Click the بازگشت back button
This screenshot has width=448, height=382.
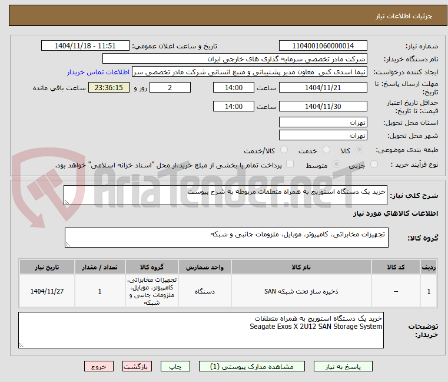(x=137, y=366)
